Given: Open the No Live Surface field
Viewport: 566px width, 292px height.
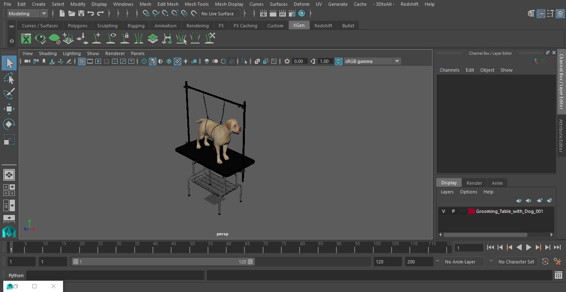Looking at the screenshot, I should pos(219,14).
